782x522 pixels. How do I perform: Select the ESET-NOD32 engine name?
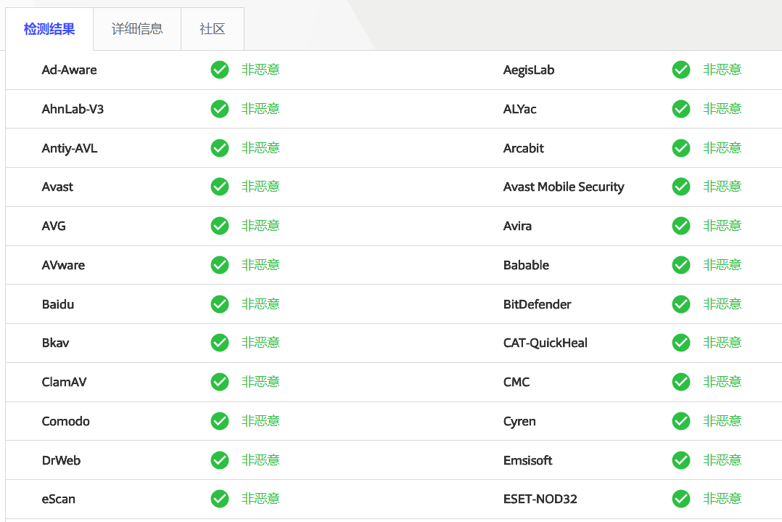(540, 499)
